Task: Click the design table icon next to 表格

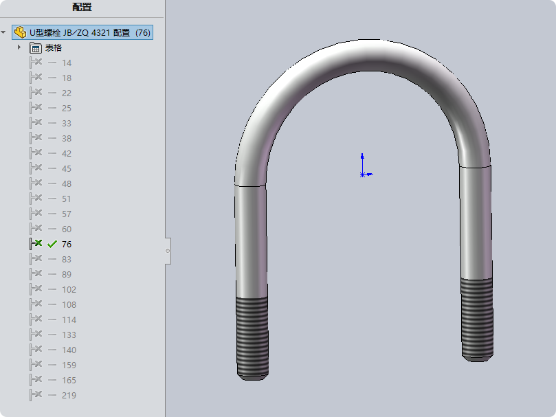Action: [x=36, y=48]
